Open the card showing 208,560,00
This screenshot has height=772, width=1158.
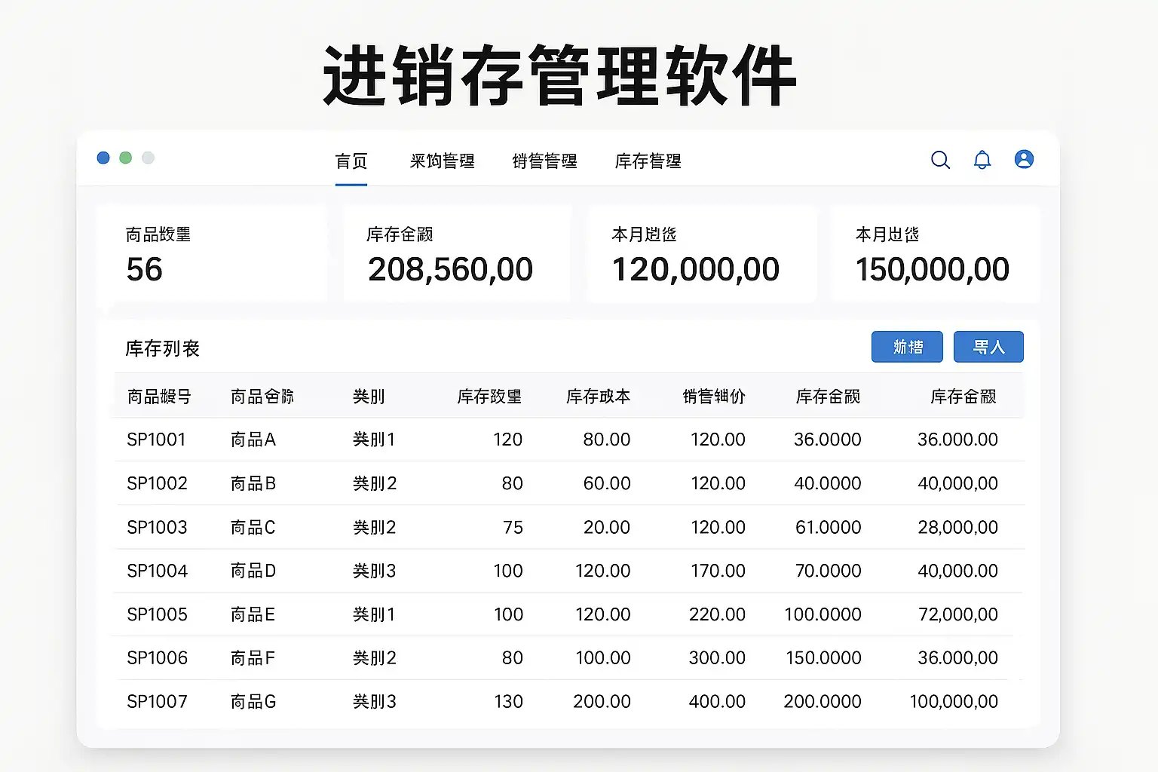pyautogui.click(x=456, y=254)
